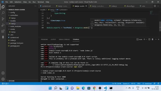Screen dimensions: 161x91
Task: Open the Search view in activity bar
Action: pos(3,13)
